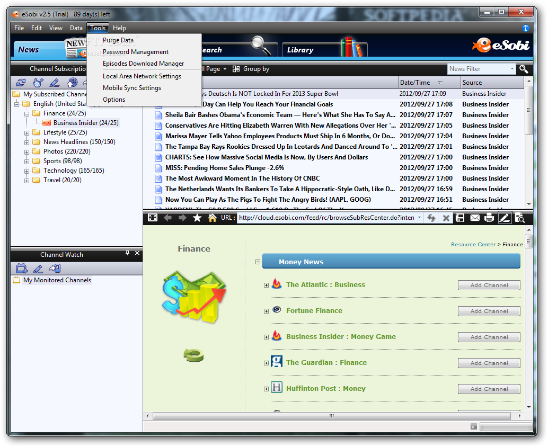Image resolution: width=548 pixels, height=447 pixels.
Task: Follow the Resource Center breadcrumb link
Action: pos(473,245)
